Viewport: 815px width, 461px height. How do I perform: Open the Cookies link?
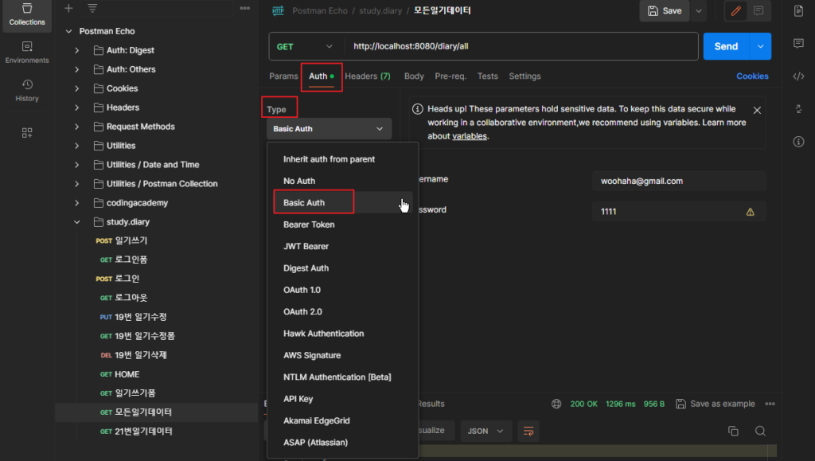pyautogui.click(x=752, y=76)
